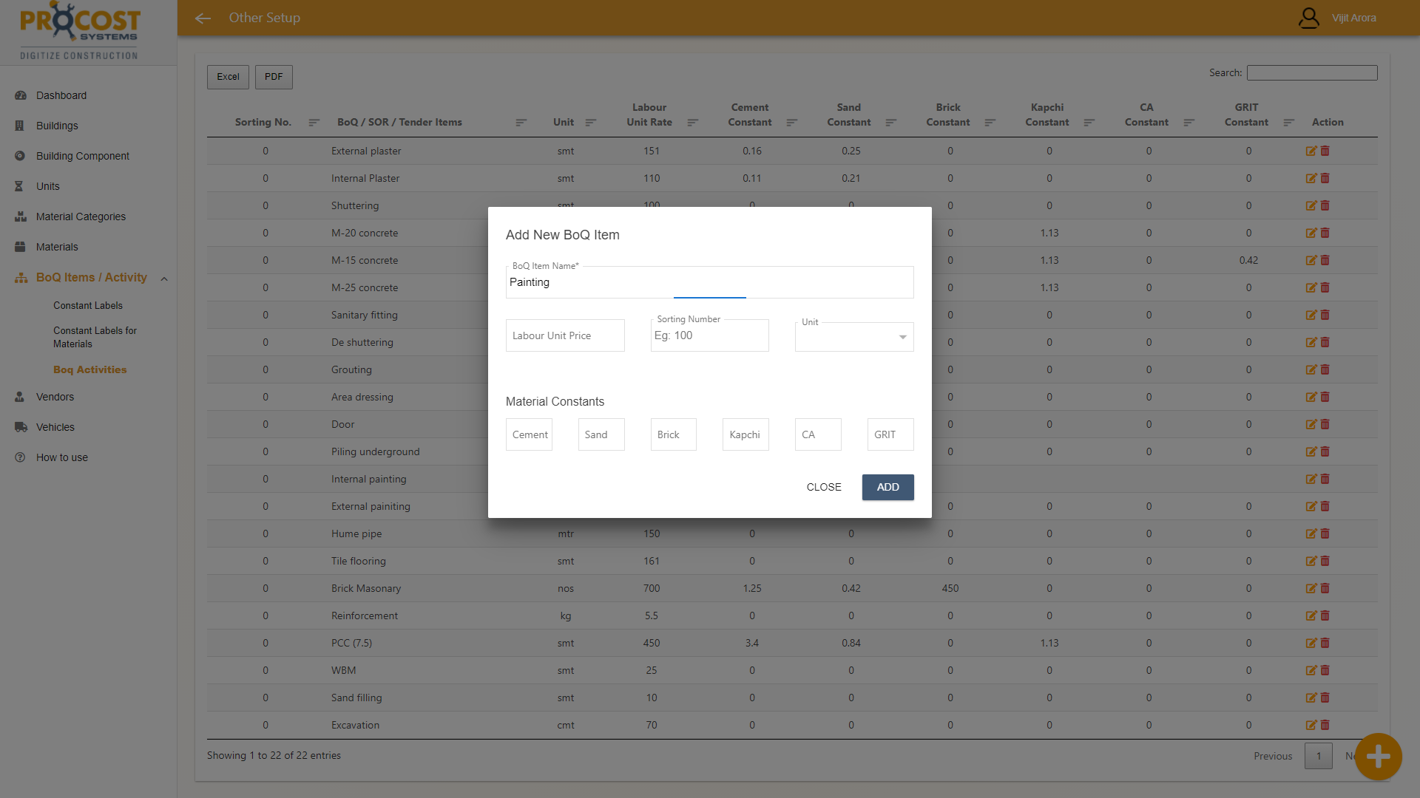1420x798 pixels.
Task: Close the Add New BoQ Item dialog
Action: (x=823, y=487)
